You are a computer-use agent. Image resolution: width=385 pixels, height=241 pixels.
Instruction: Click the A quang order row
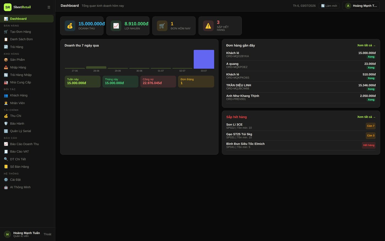point(301,66)
